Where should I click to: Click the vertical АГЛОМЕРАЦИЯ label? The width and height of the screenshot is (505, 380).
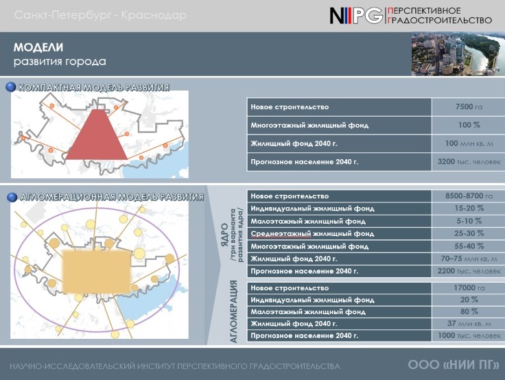coord(234,311)
